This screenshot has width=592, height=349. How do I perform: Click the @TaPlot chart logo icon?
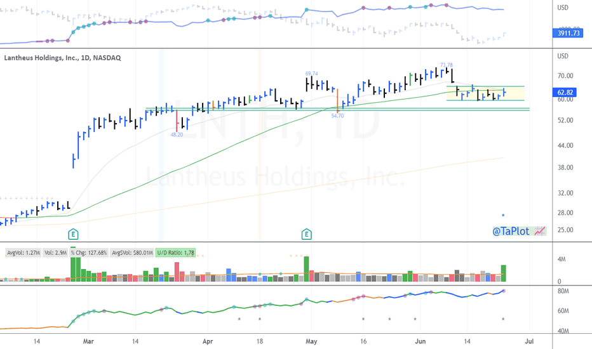pyautogui.click(x=540, y=231)
